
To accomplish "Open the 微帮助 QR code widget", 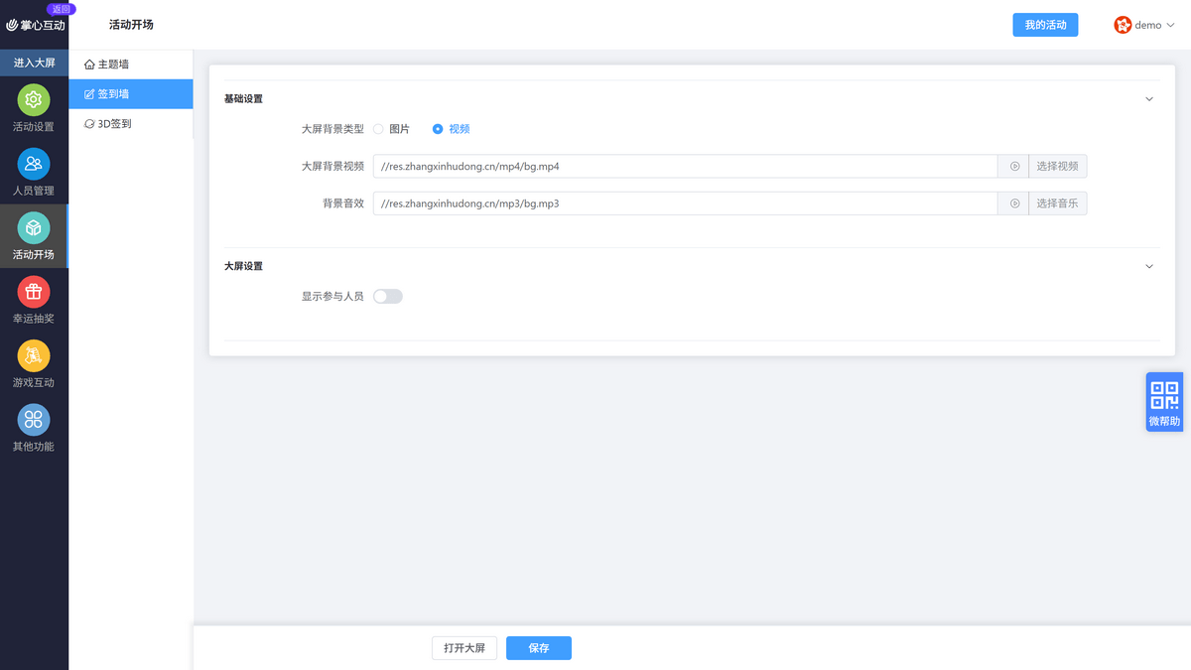I will (1164, 402).
